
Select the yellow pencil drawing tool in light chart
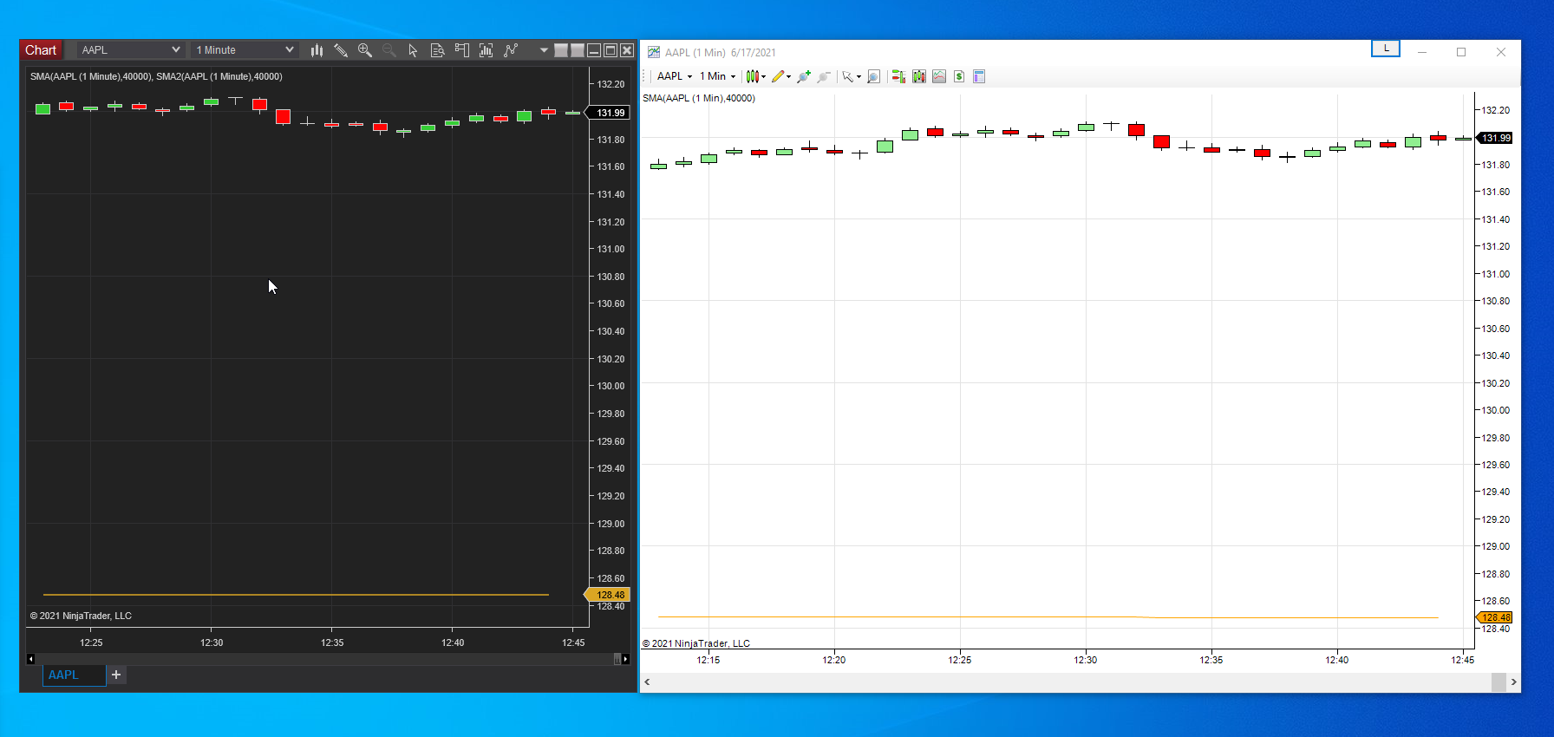[778, 76]
